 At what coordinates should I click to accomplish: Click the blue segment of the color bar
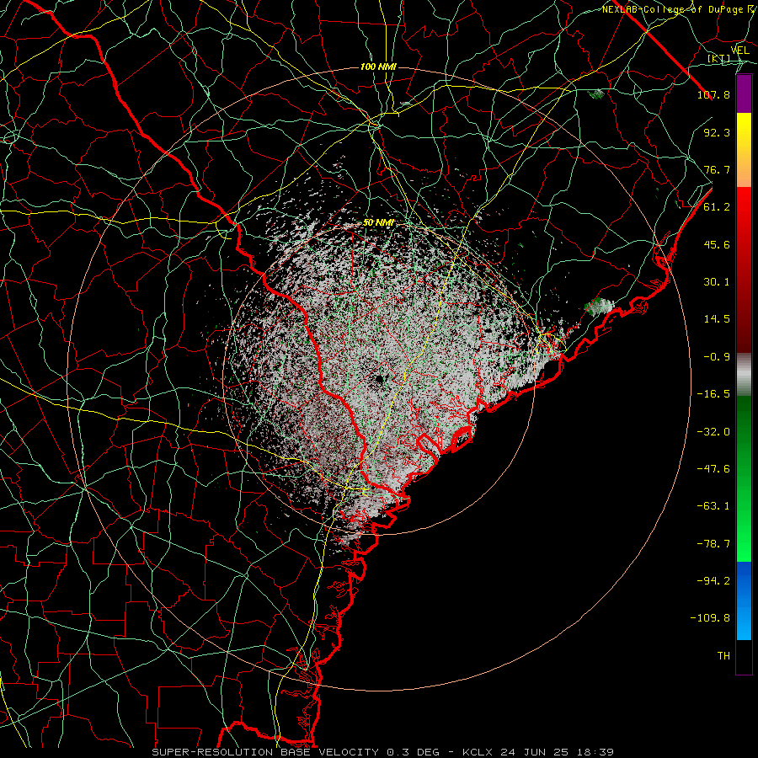coord(744,601)
